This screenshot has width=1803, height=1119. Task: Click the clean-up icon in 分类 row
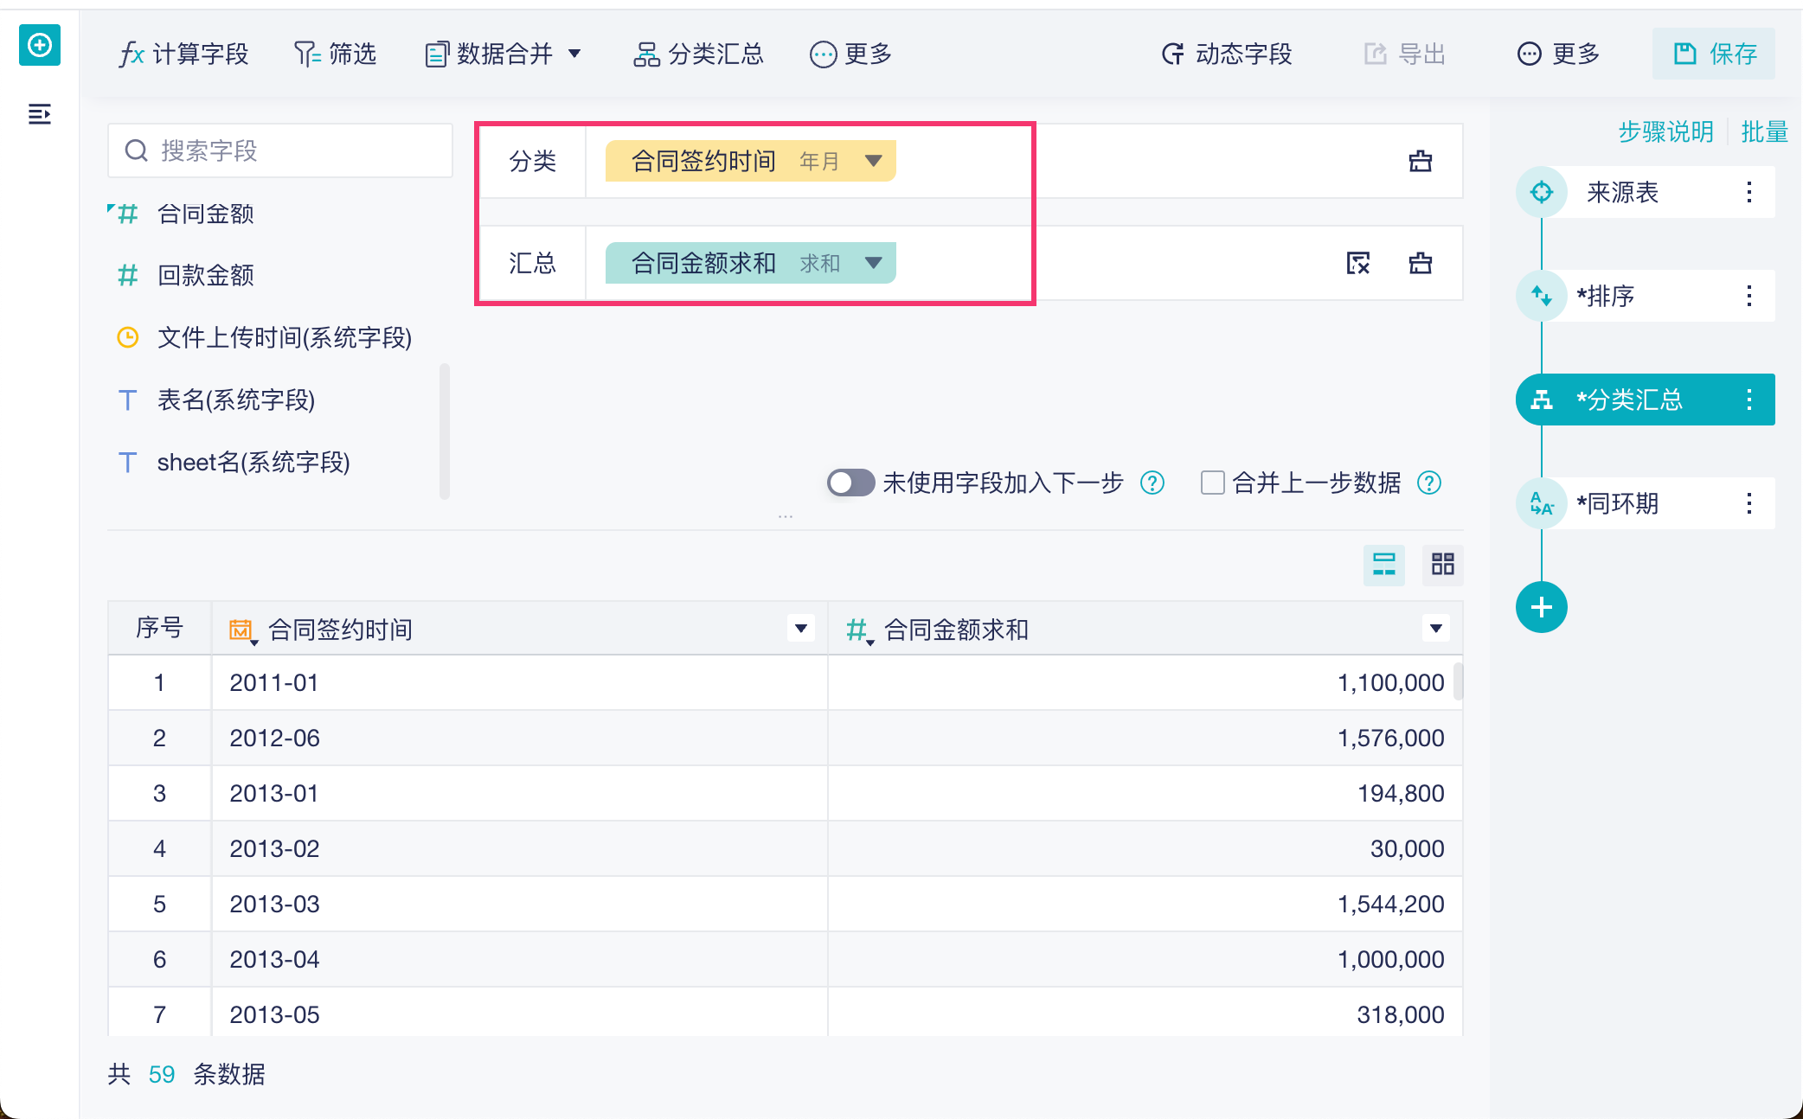click(1420, 161)
